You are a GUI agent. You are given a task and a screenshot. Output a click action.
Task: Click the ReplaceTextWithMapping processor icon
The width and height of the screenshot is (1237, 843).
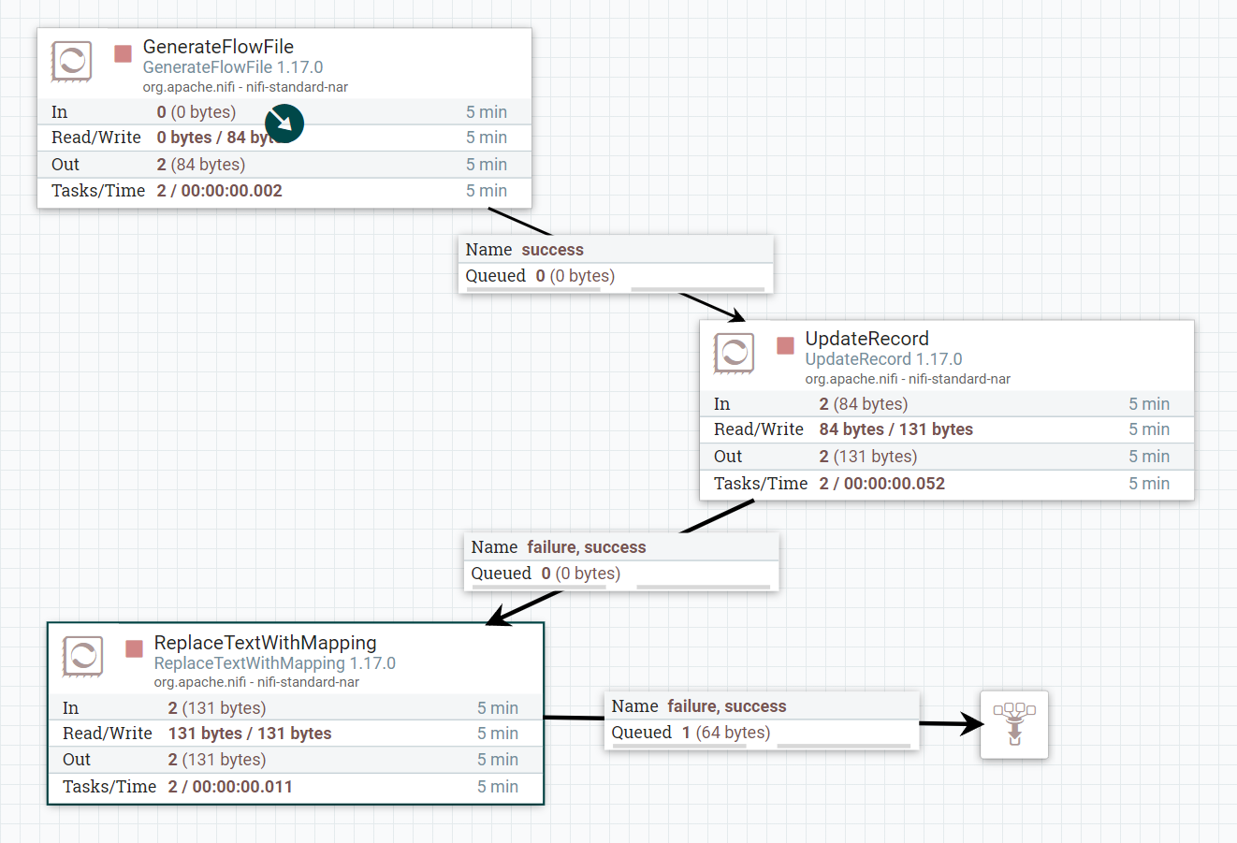[x=82, y=657]
